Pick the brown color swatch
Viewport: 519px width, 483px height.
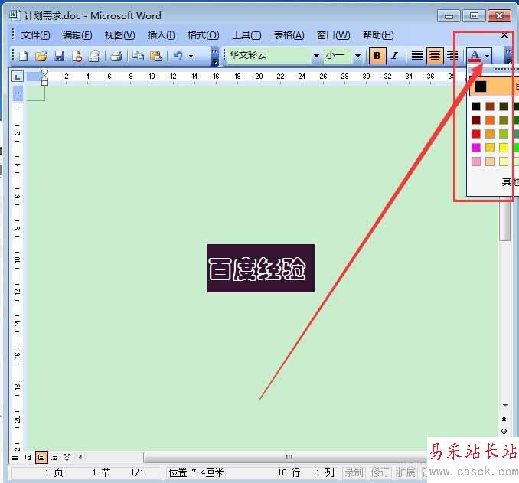coord(490,106)
